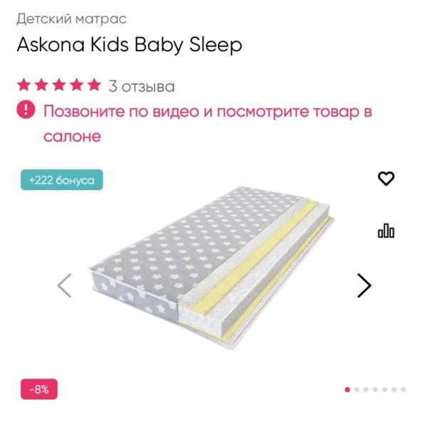Screen dimensions: 428x427
Task: Click the five-star rating icons
Action: [x=59, y=85]
